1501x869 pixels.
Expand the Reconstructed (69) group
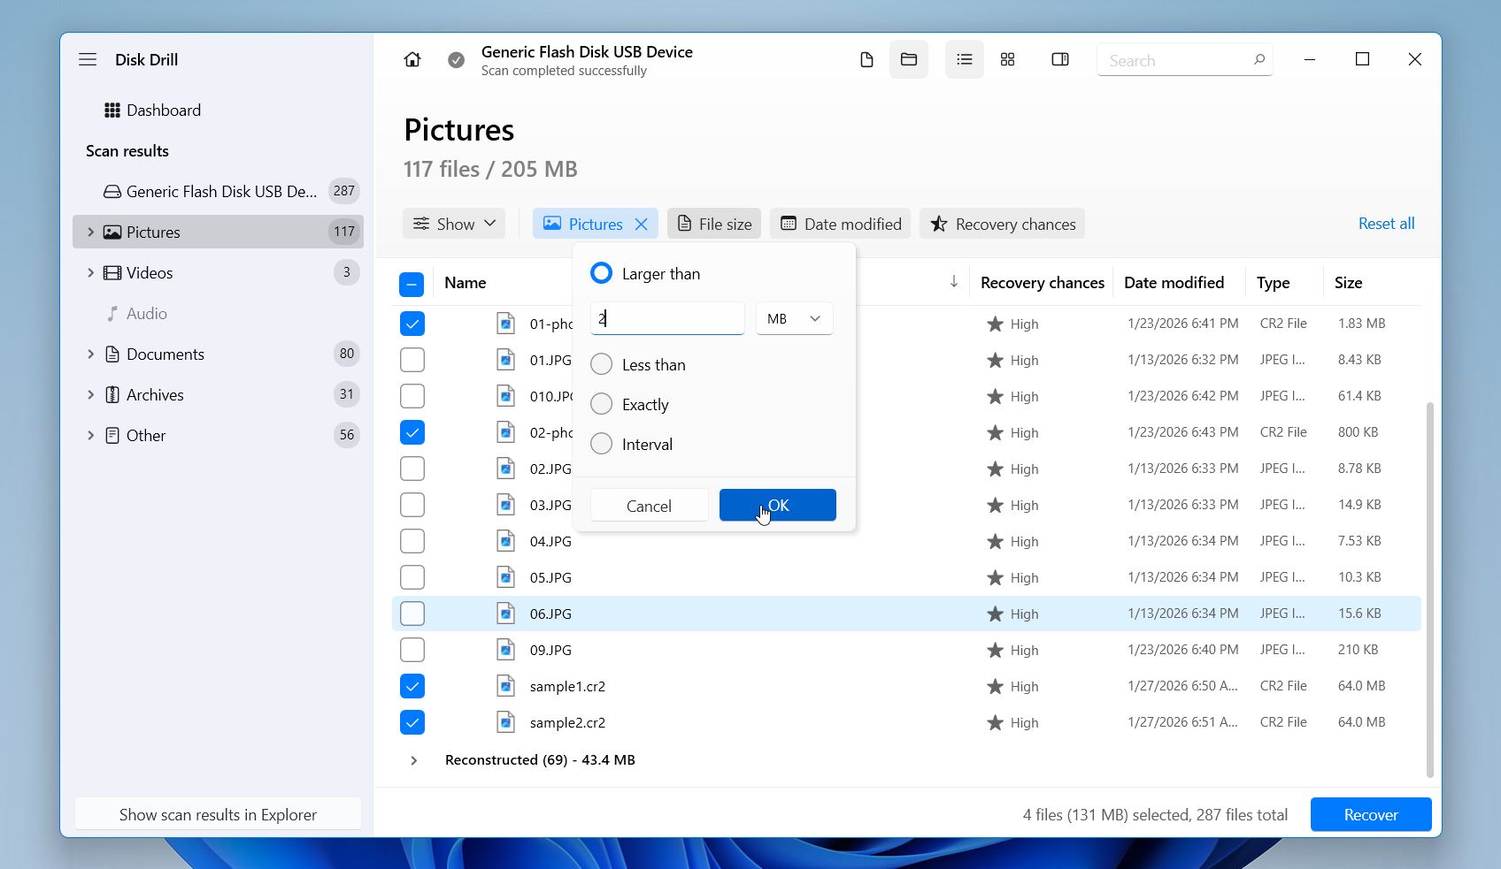point(413,760)
